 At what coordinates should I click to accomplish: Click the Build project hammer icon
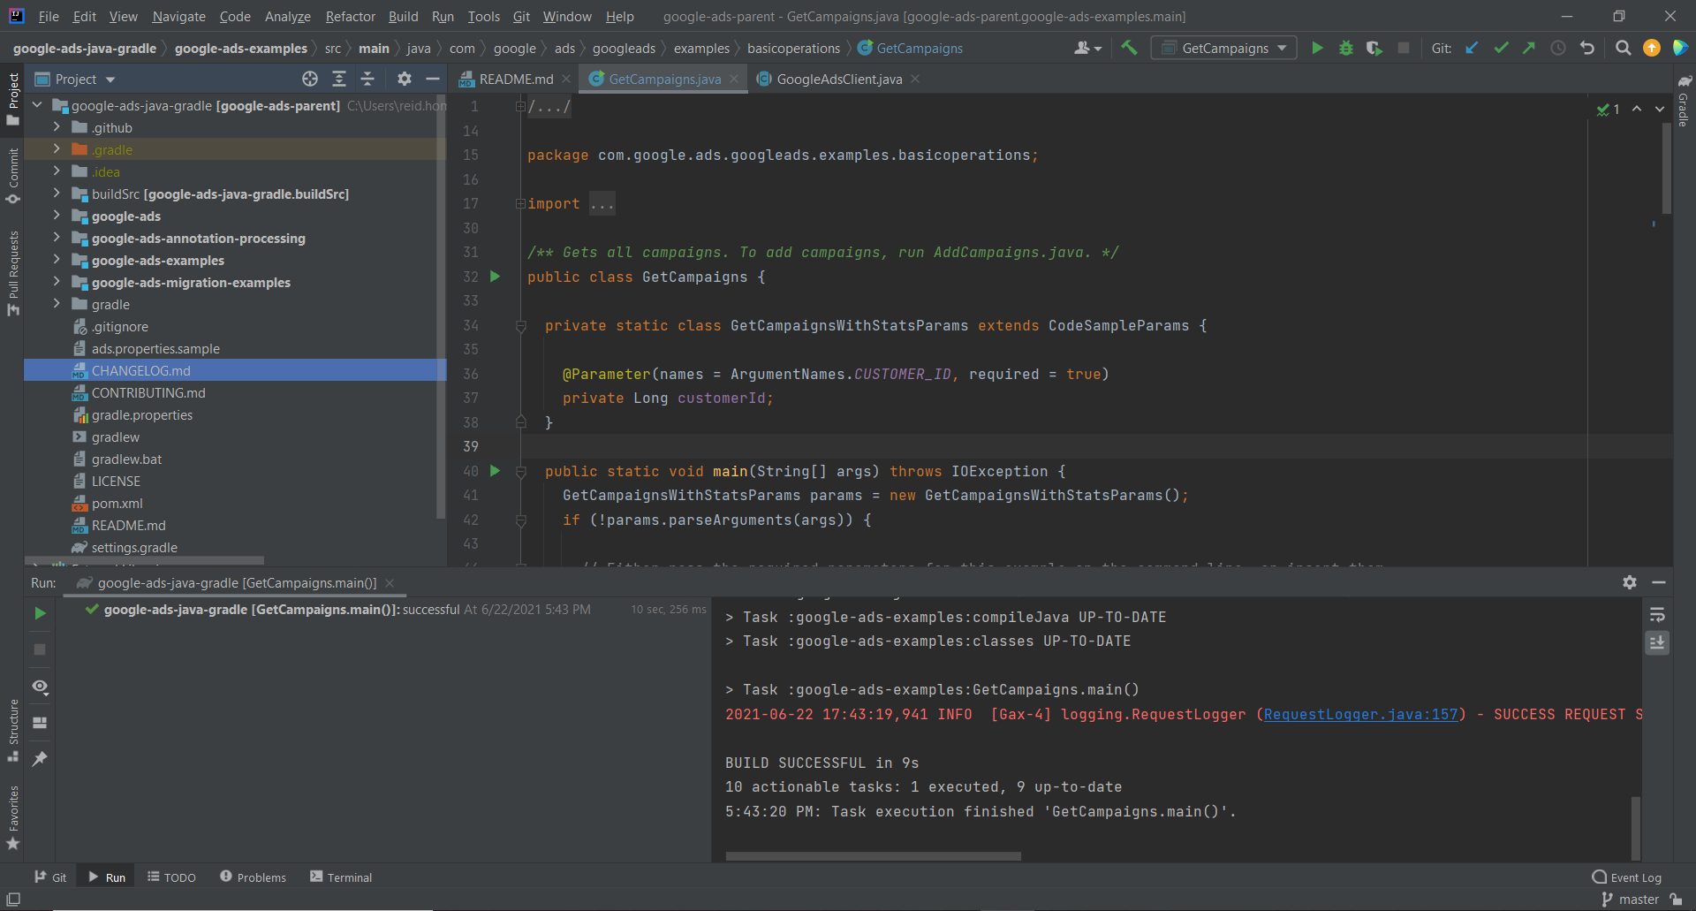(x=1129, y=49)
